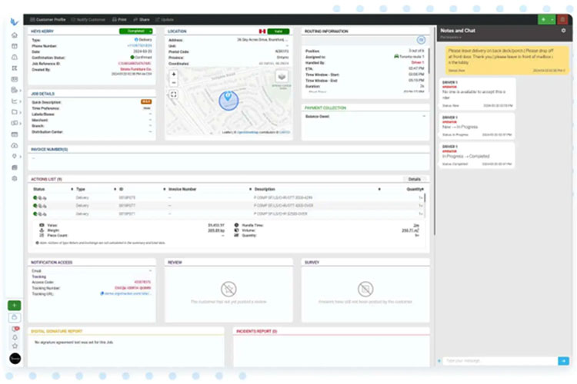Open the red Driver 1 link under Handled By
577x384 pixels.
[x=418, y=62]
